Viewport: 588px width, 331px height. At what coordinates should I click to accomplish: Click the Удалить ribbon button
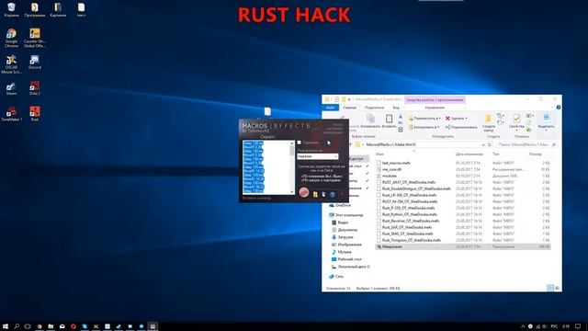click(456, 119)
